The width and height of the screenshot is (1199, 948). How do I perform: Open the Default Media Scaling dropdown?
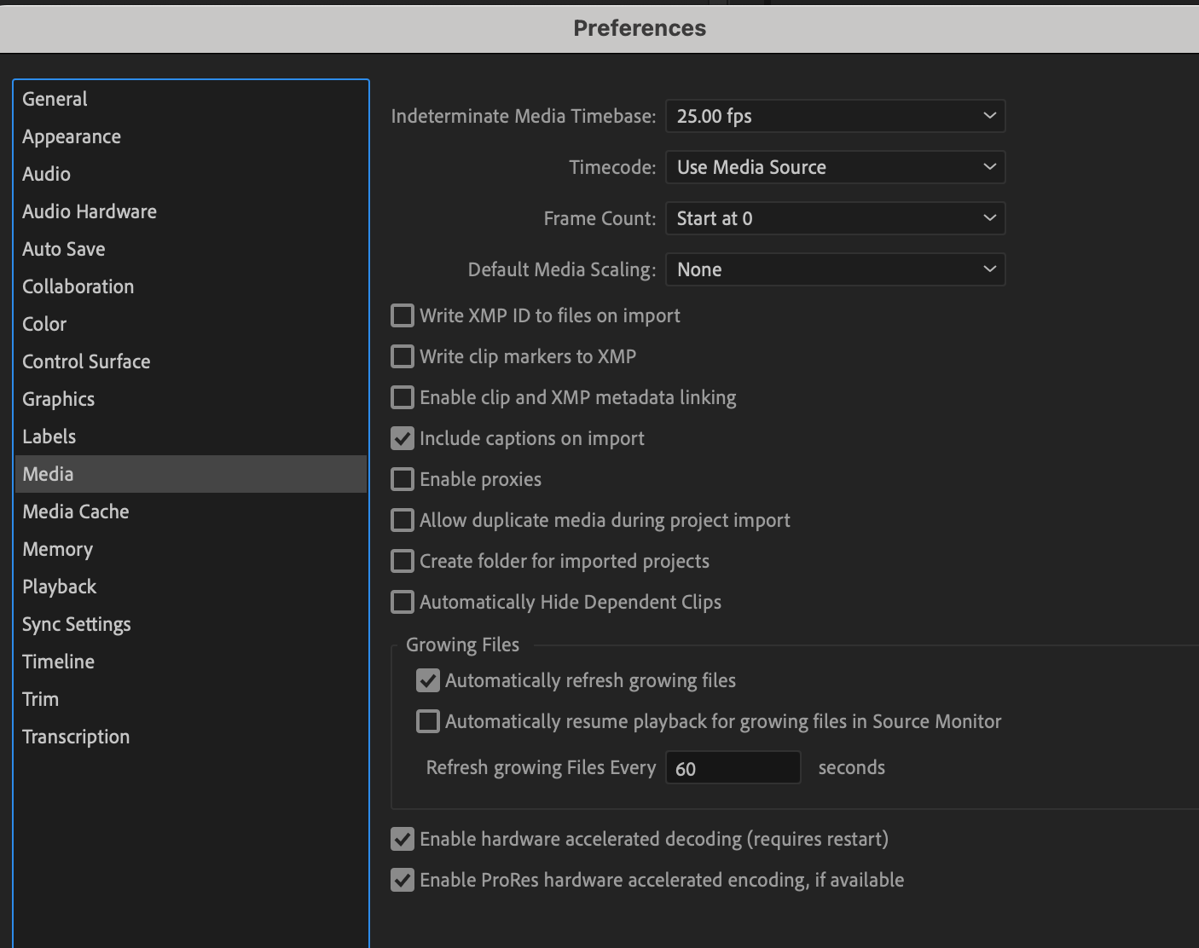click(x=835, y=269)
